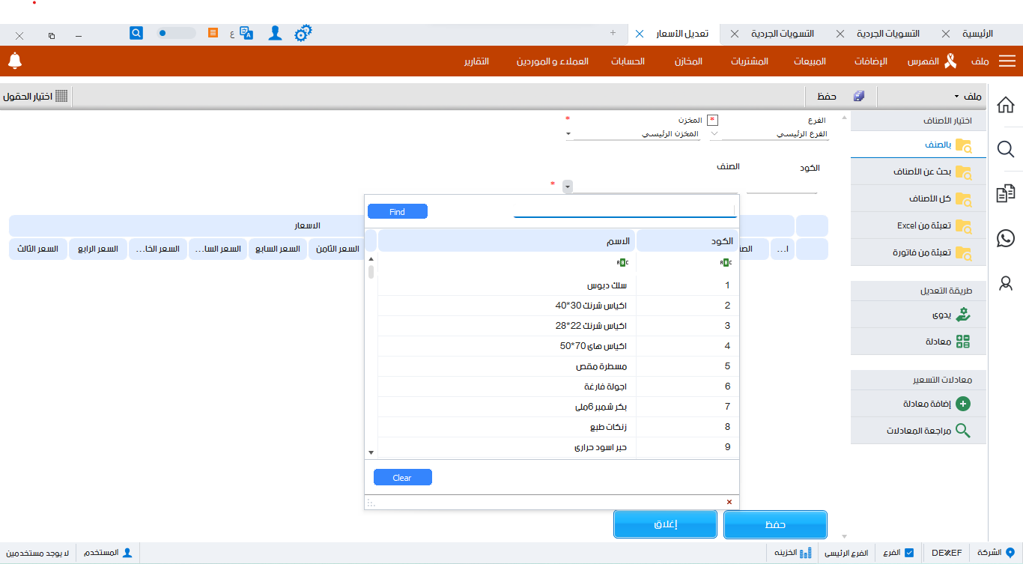Click the fill from Excel folder icon
1023x564 pixels.
point(962,226)
